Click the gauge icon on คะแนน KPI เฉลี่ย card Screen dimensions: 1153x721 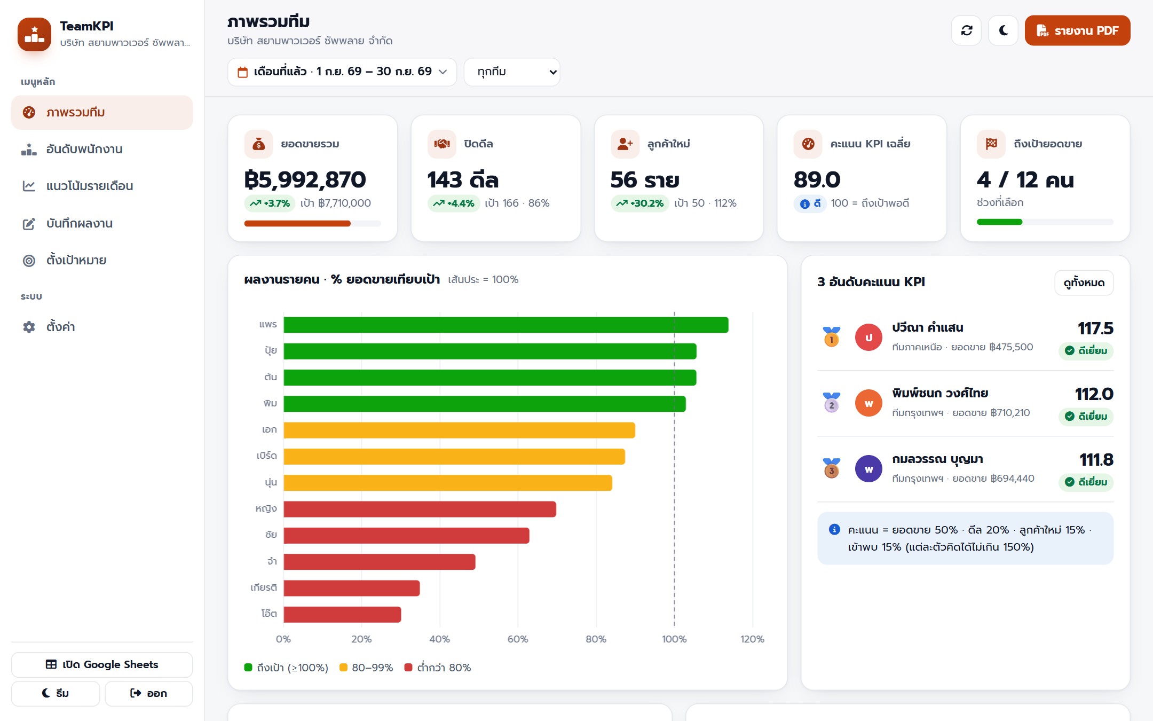[x=808, y=144]
